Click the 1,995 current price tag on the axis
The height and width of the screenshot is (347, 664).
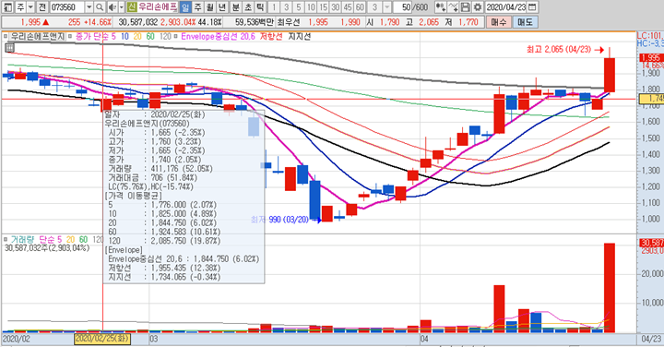point(651,57)
